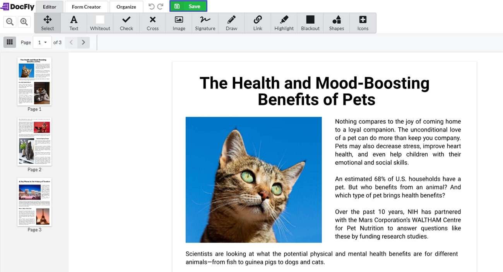The height and width of the screenshot is (272, 503).
Task: Select the Text tool
Action: click(74, 23)
